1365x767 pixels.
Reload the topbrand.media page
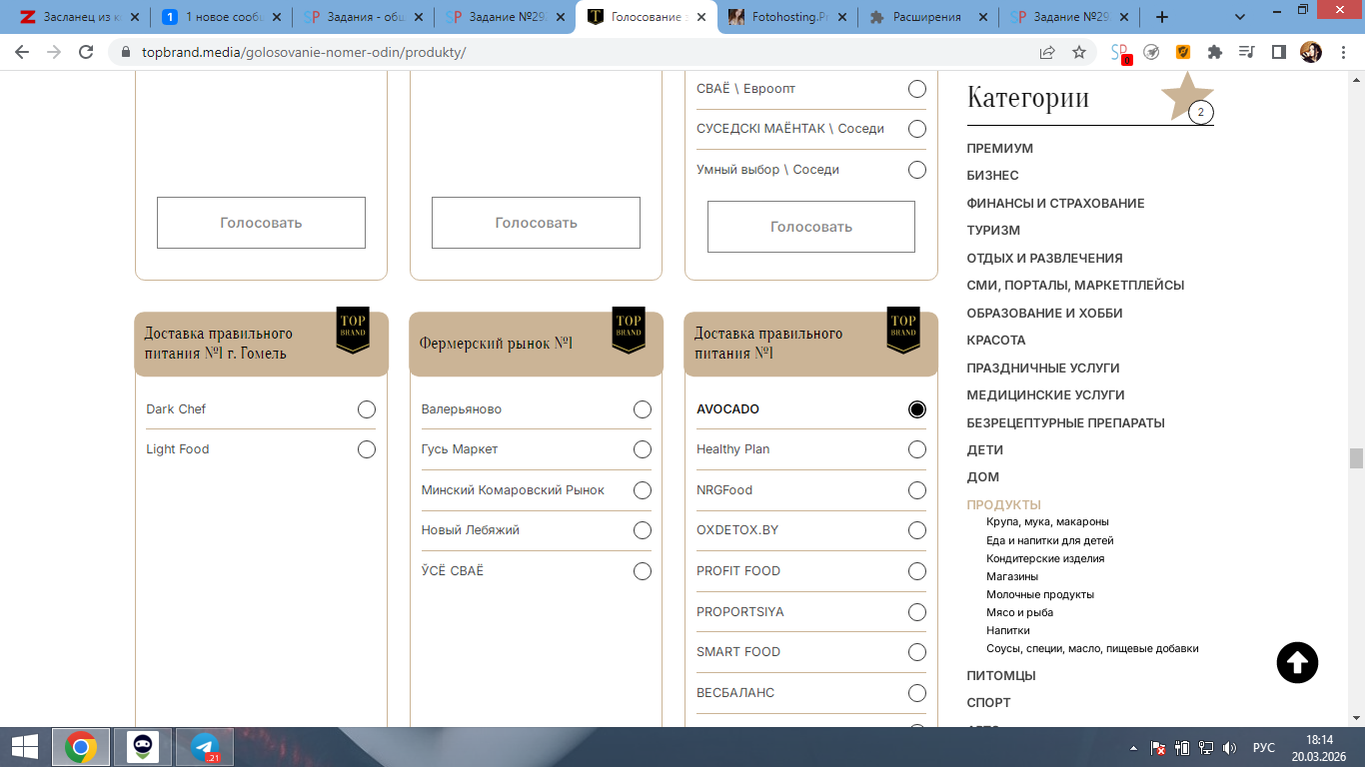pos(86,52)
